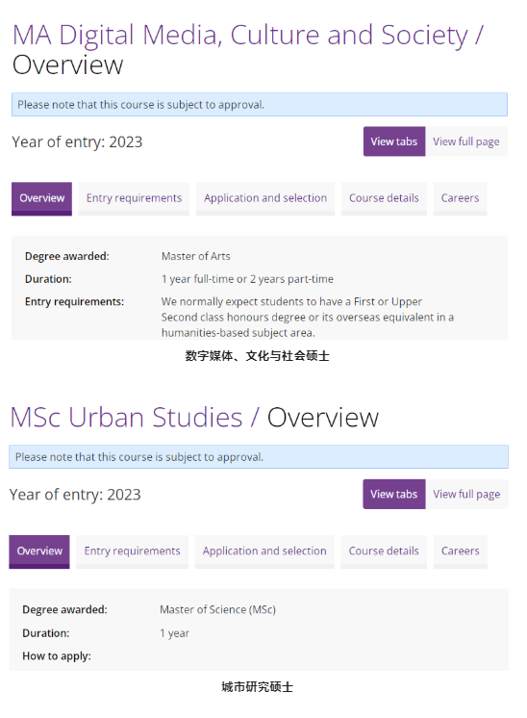This screenshot has width=527, height=718.
Task: Open Course details tab for MSc Urban Studies
Action: [x=384, y=551]
